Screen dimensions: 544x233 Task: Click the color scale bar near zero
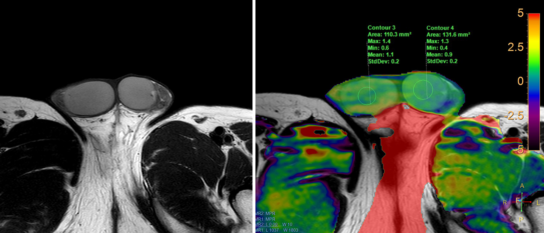pyautogui.click(x=533, y=81)
